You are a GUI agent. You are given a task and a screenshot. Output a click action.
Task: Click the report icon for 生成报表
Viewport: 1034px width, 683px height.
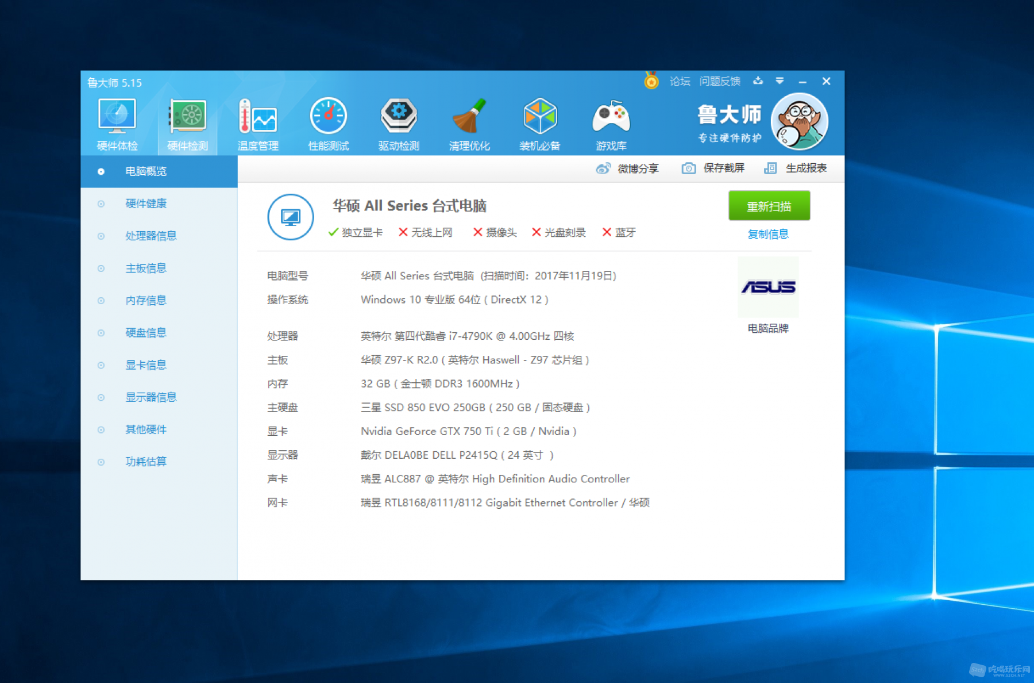click(x=770, y=168)
